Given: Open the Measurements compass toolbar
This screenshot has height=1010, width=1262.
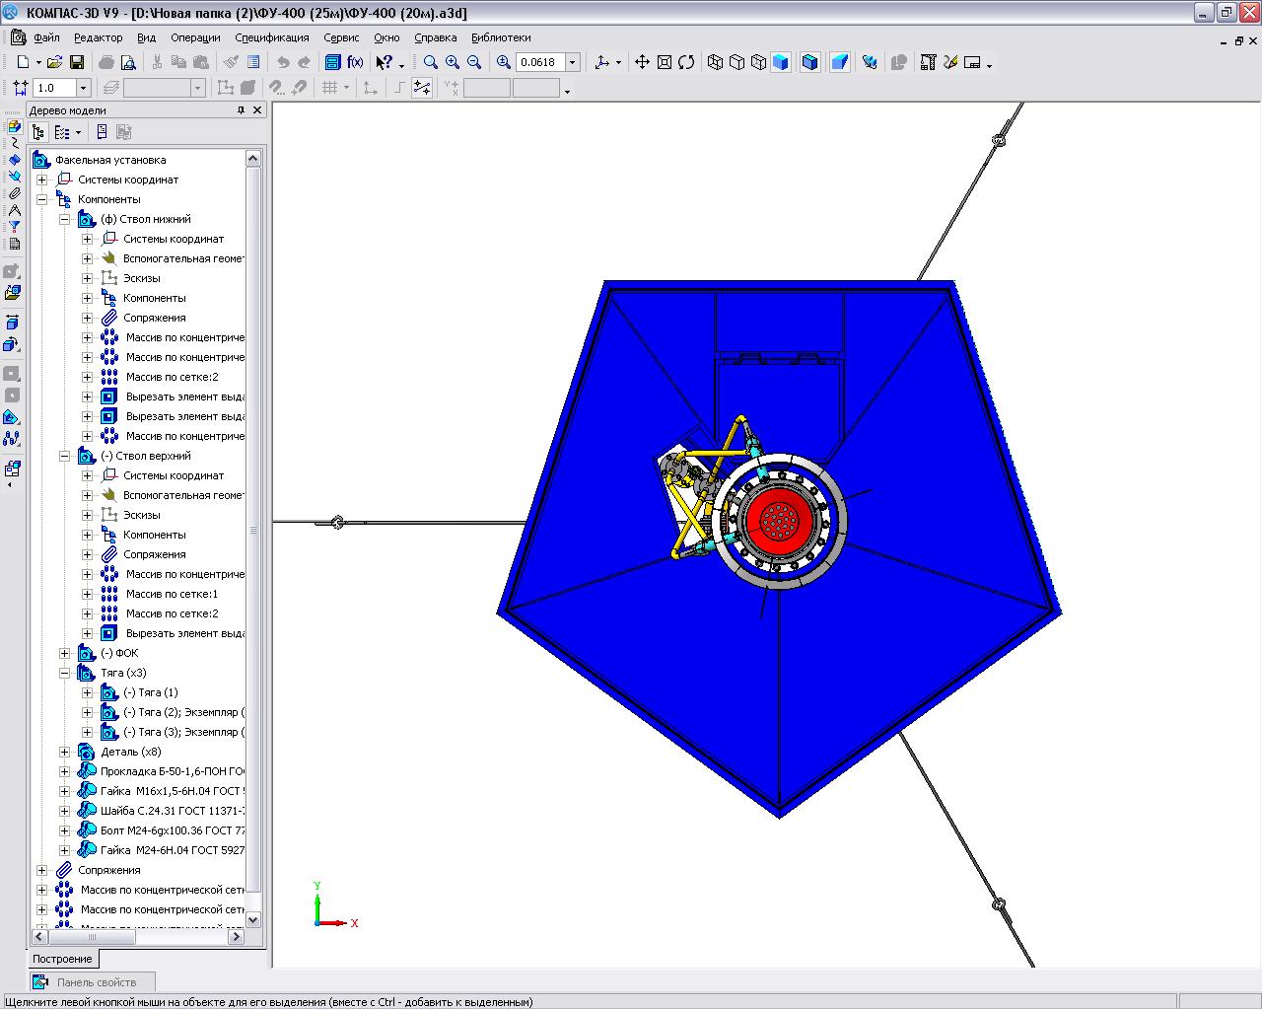Looking at the screenshot, I should coord(14,210).
